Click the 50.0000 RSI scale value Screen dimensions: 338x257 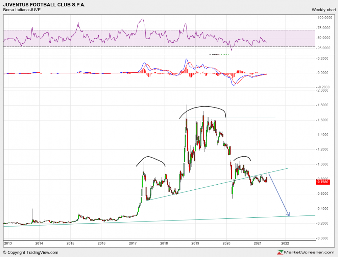[x=324, y=38]
